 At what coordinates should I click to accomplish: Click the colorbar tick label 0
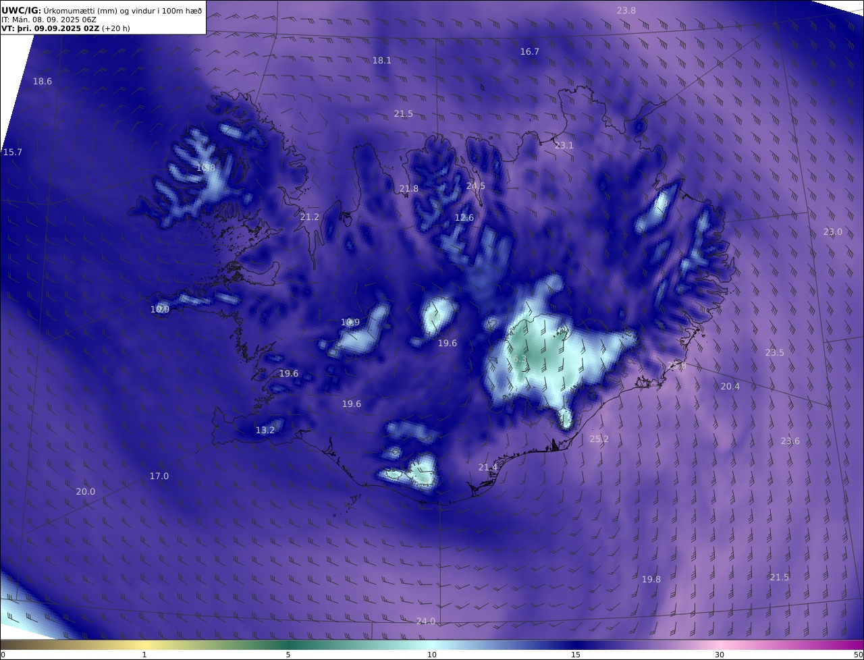3,655
